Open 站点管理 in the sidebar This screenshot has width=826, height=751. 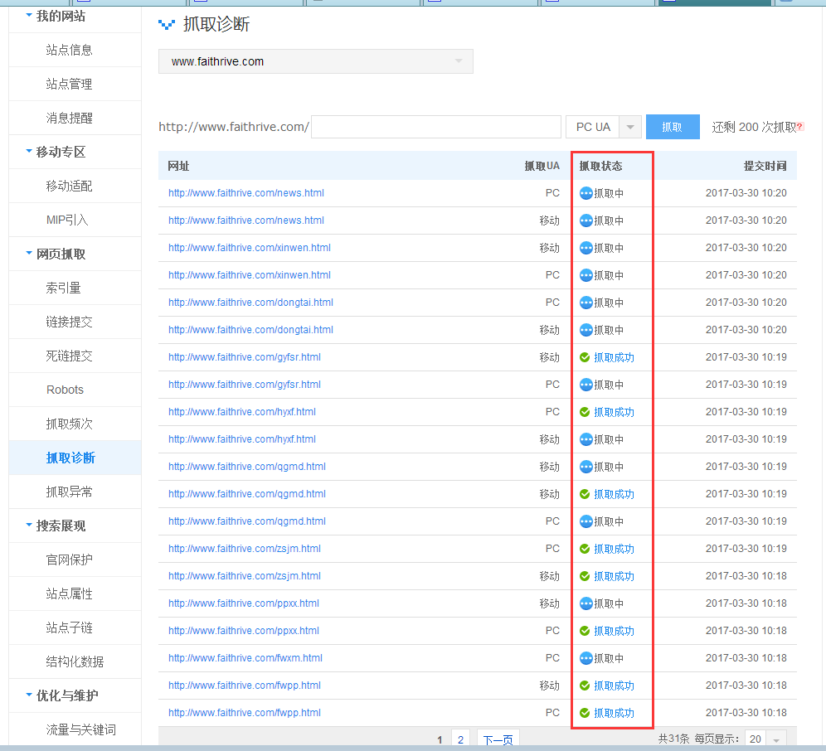pos(69,84)
